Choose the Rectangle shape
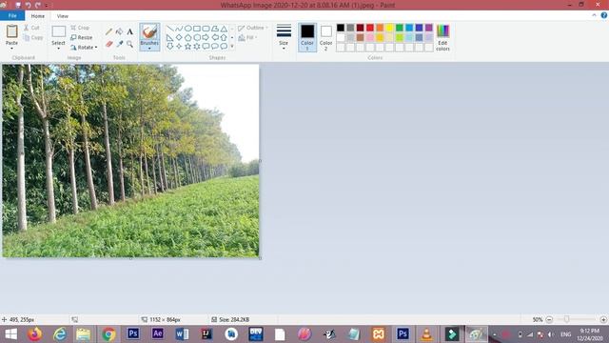 [x=197, y=29]
